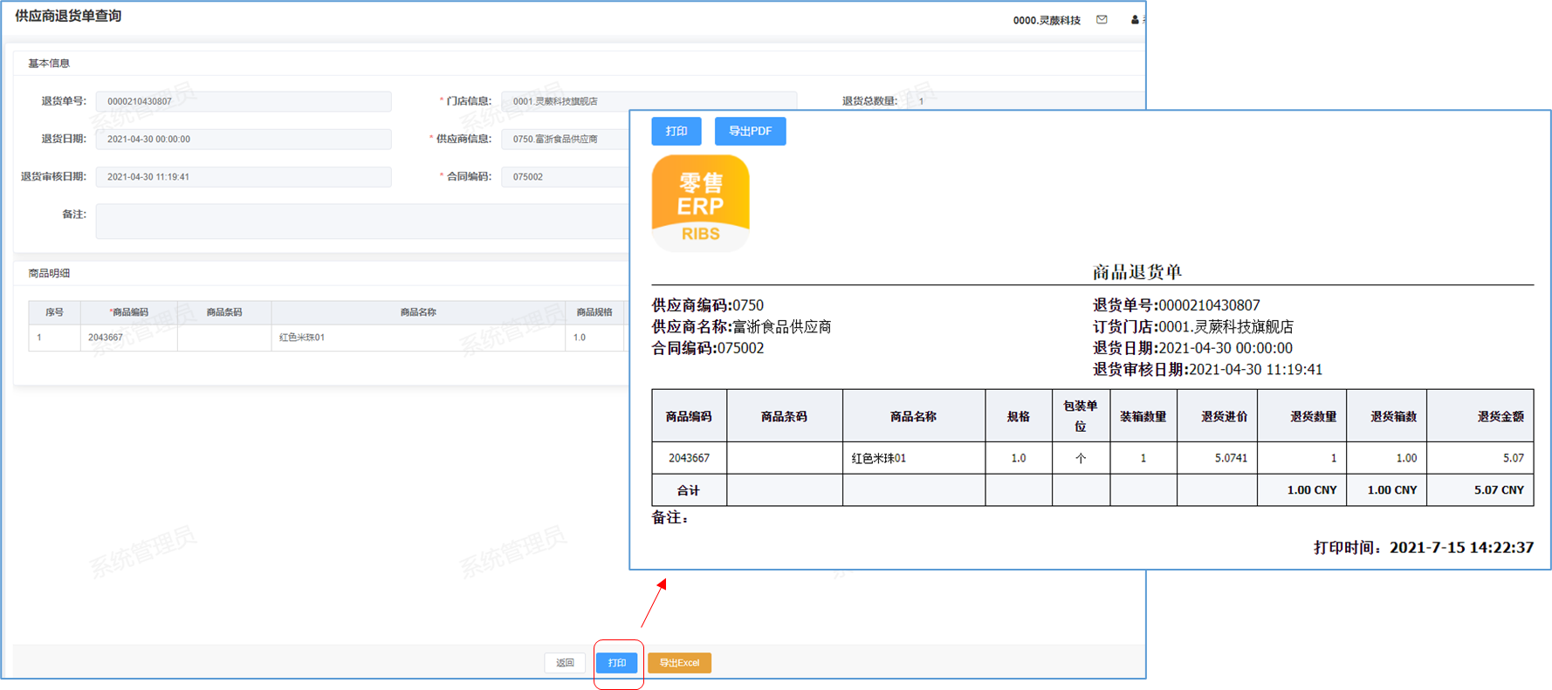Click the 0000.灵蕨科技 account label
This screenshot has height=690, width=1552.
point(1046,20)
